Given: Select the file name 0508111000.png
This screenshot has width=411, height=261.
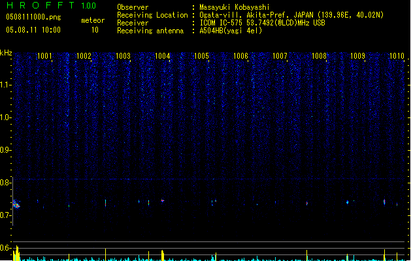Looking at the screenshot, I should pos(33,17).
